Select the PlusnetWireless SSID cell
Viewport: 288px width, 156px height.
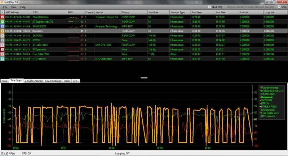pyautogui.click(x=49, y=17)
